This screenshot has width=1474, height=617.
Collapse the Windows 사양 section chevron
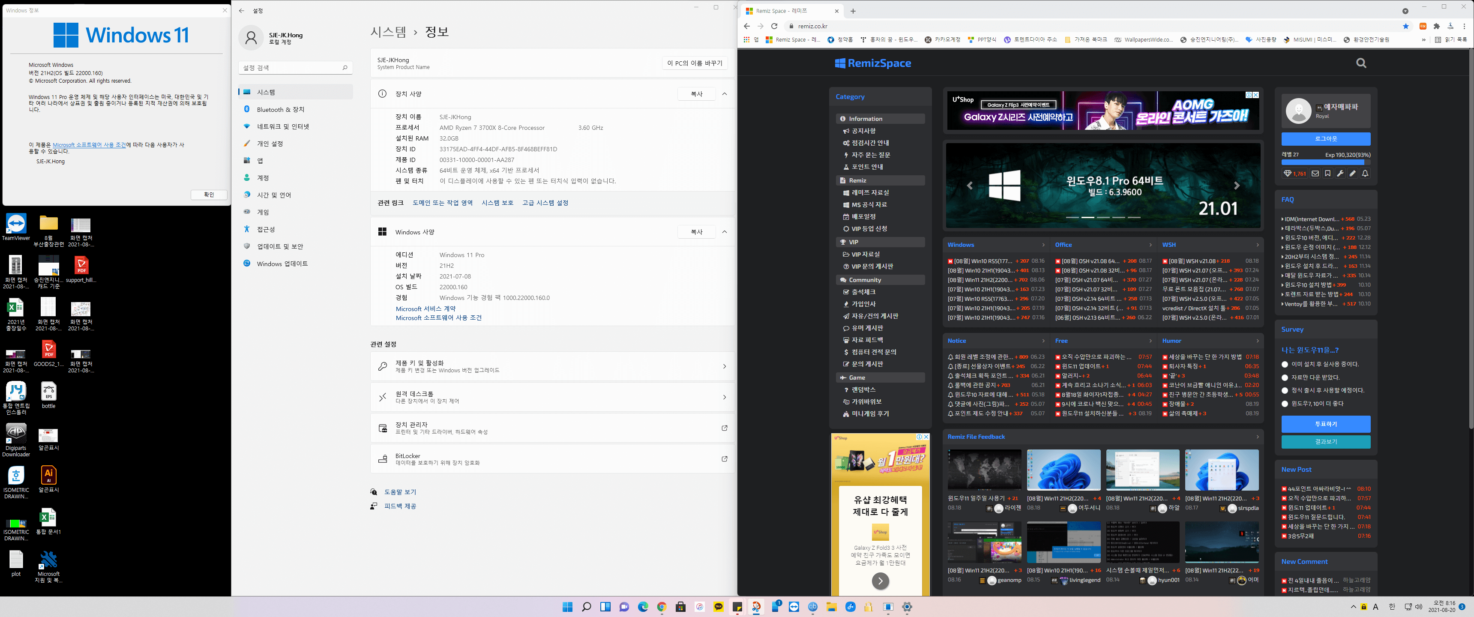(725, 232)
